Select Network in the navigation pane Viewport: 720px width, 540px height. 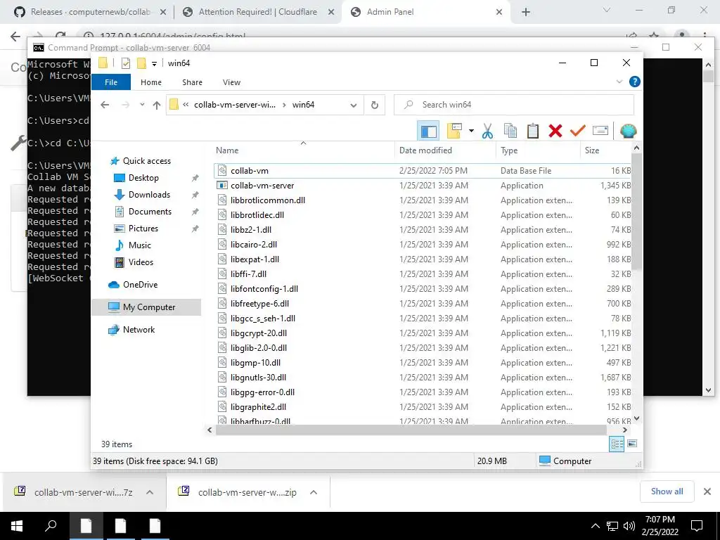(x=139, y=330)
